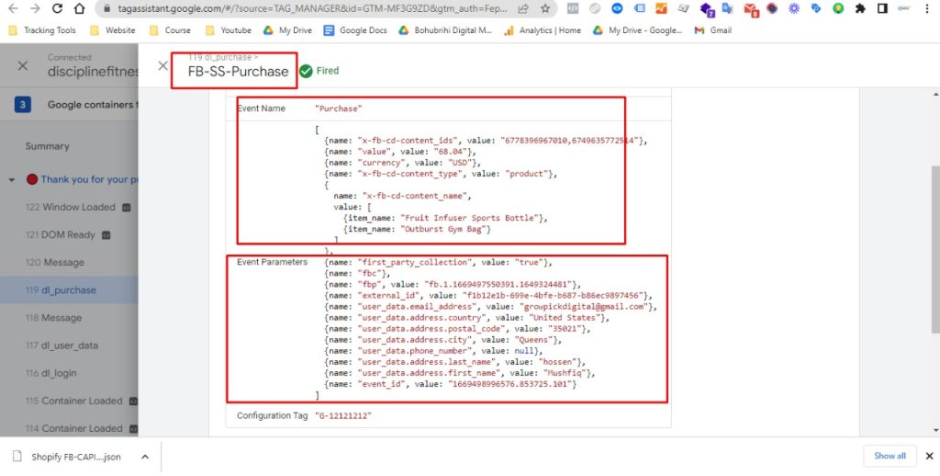
Task: Click the share page icon in address bar
Action: coord(523,9)
